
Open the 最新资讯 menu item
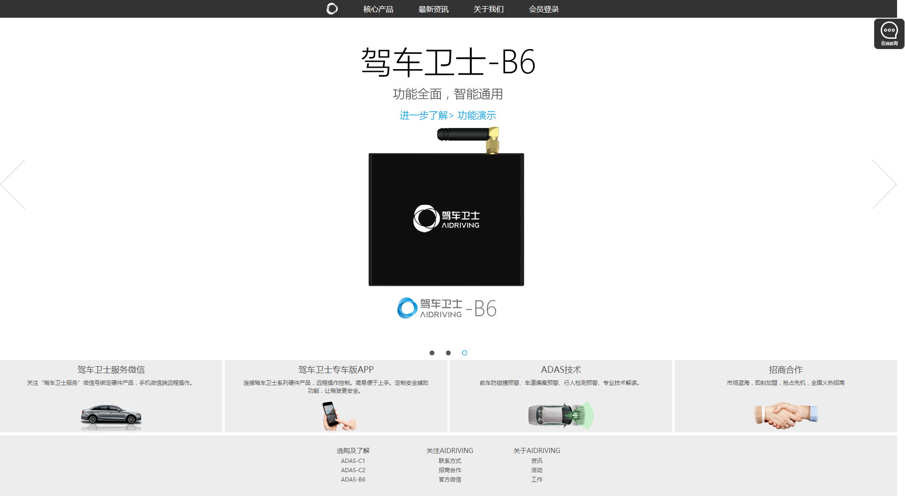click(x=433, y=9)
